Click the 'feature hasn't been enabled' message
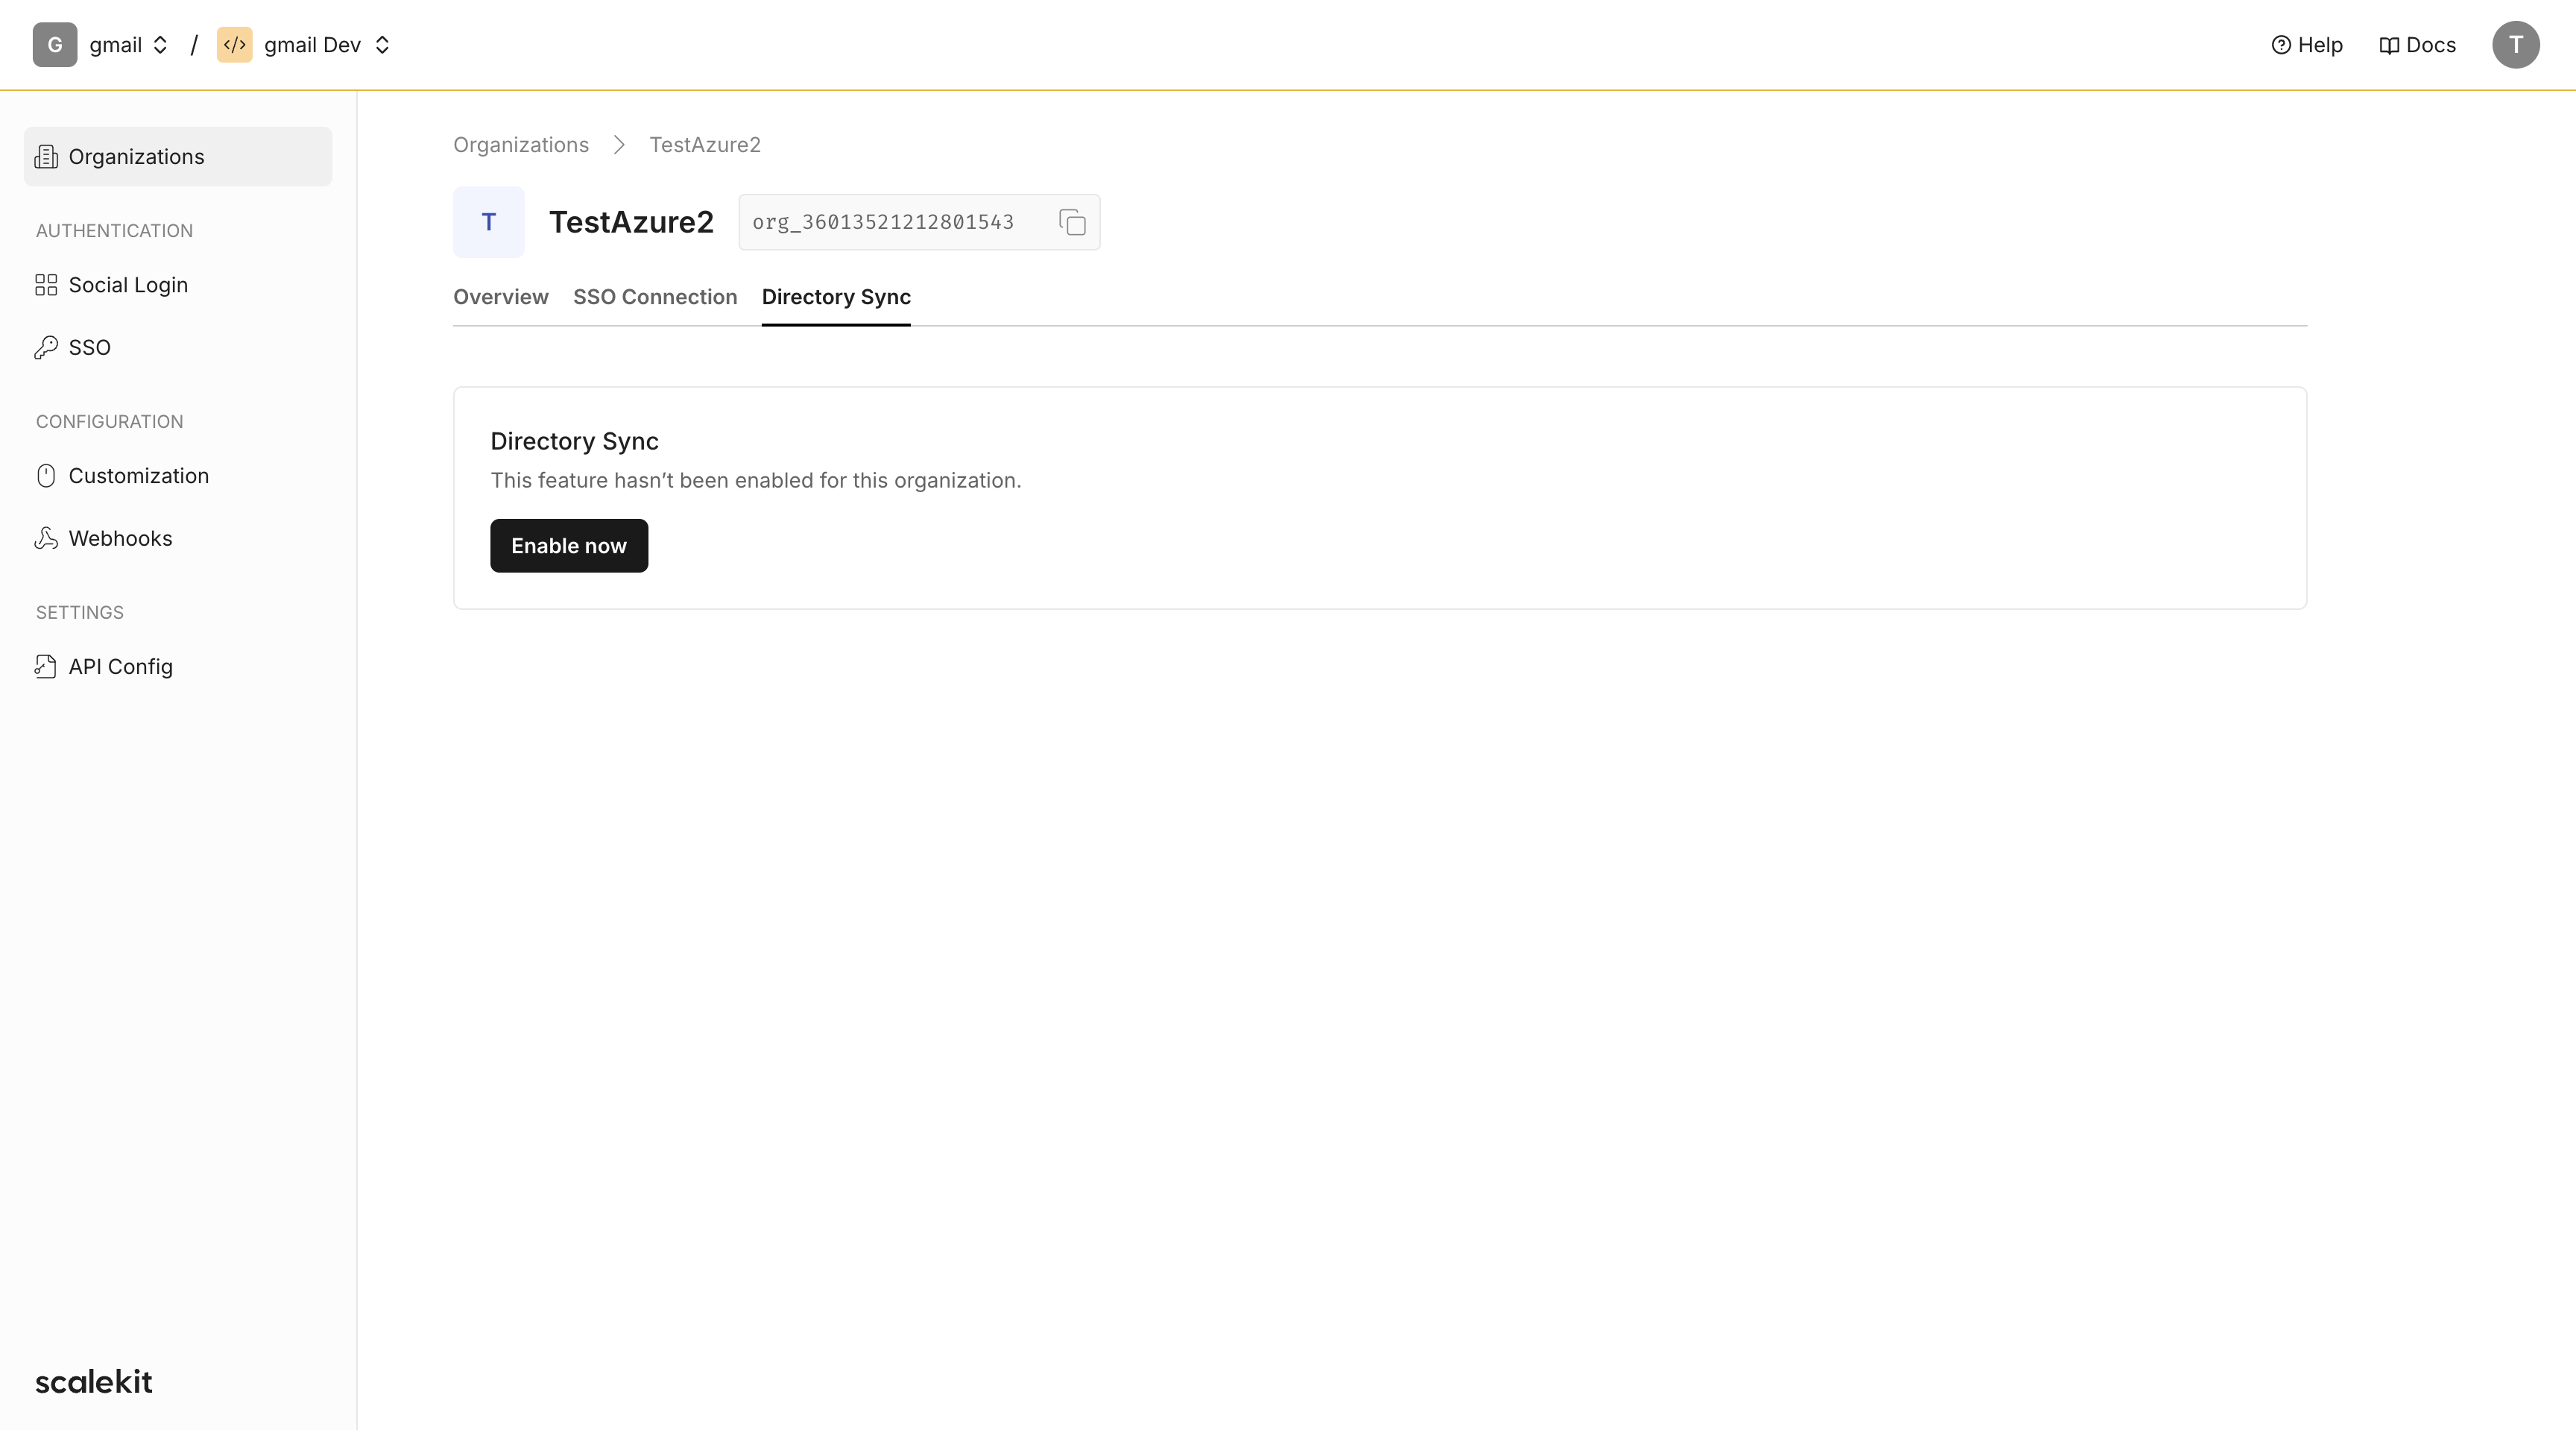This screenshot has width=2576, height=1430. 756,481
